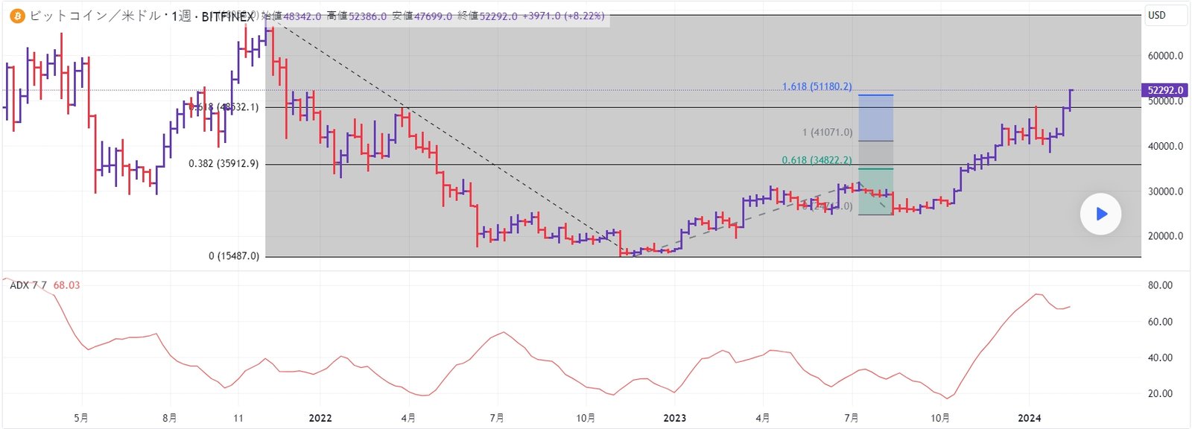Click the 1.618 (51180.2) extension label
The image size is (1192, 429).
pos(817,86)
